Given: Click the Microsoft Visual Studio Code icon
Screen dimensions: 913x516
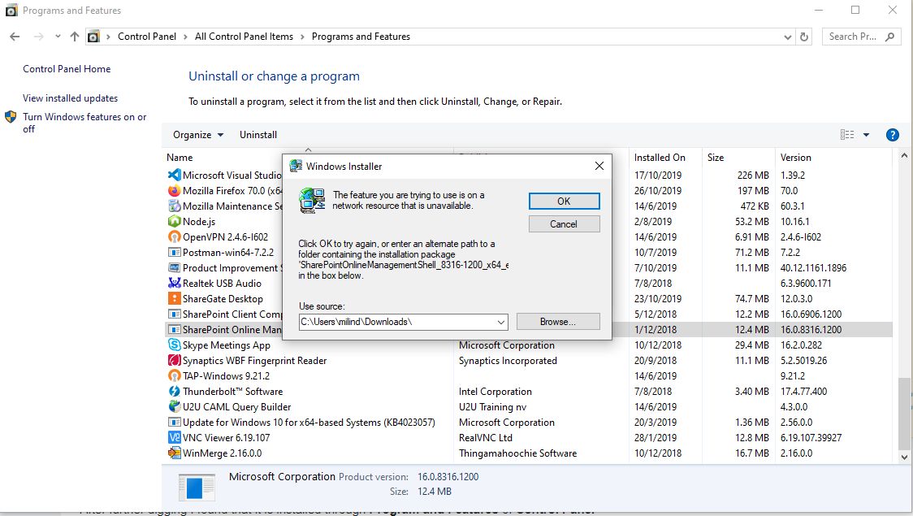Looking at the screenshot, I should pyautogui.click(x=174, y=175).
